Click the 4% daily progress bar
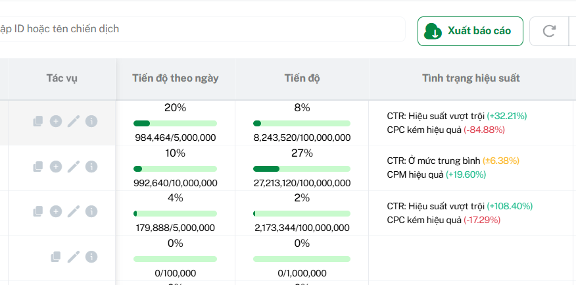 click(x=175, y=214)
